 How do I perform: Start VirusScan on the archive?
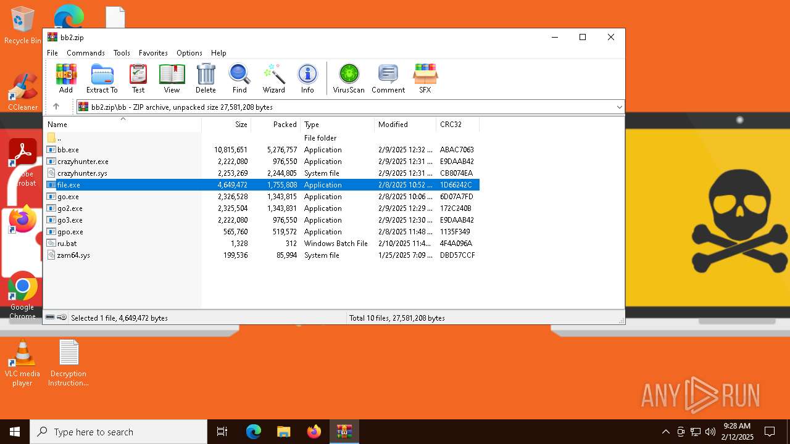349,78
